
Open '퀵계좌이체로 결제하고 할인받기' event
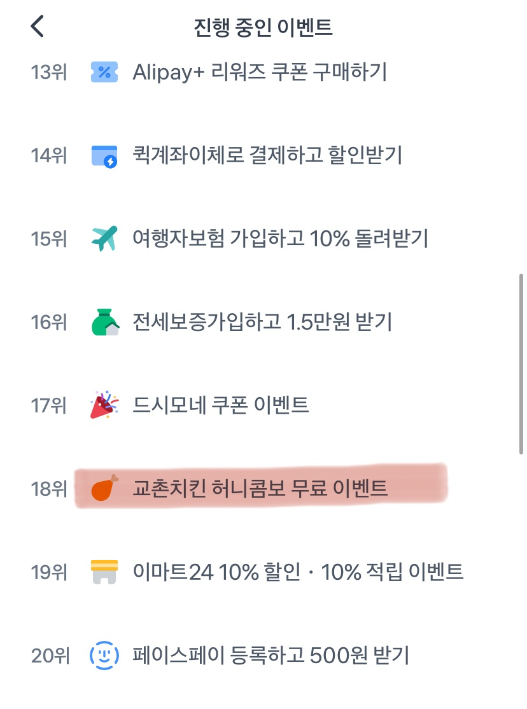267,155
